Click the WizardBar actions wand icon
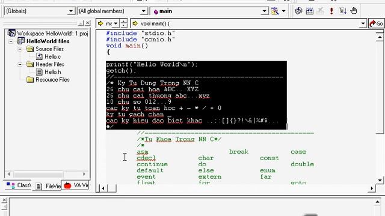Image resolution: width=385 pixels, height=216 pixels. tap(275, 11)
